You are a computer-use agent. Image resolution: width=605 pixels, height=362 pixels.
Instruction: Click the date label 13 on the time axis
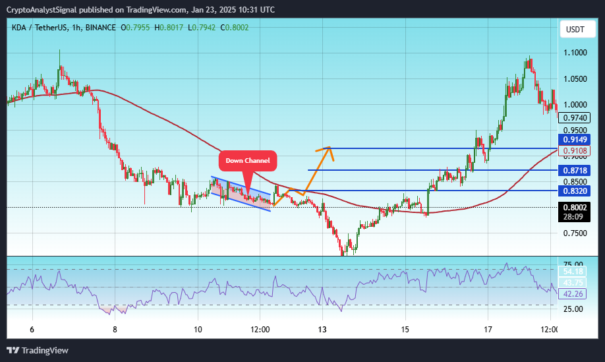tap(322, 330)
